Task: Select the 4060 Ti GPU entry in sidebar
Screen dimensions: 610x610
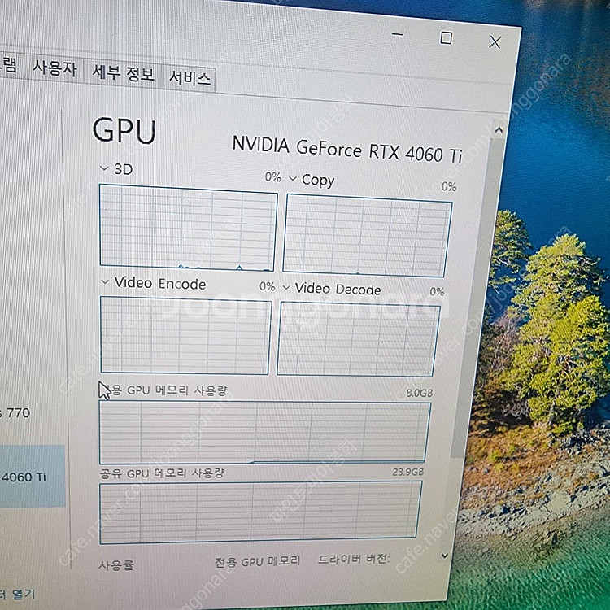Action: click(33, 476)
